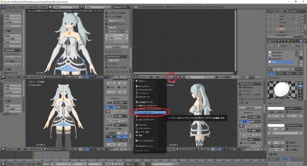Delete the Default screen layout
This screenshot has height=166, width=307.
pyautogui.click(x=77, y=7)
